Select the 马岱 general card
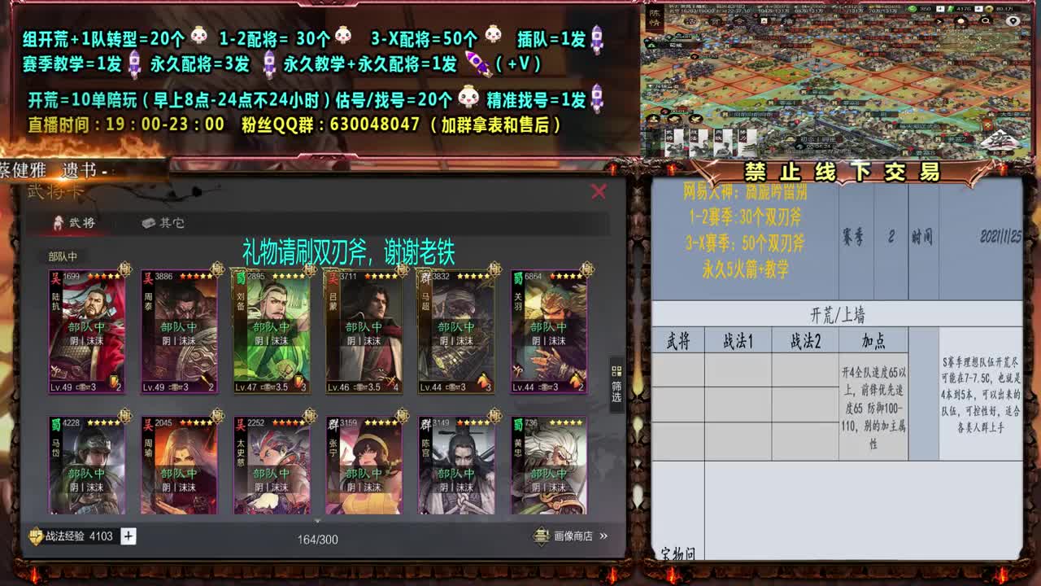 [87, 465]
